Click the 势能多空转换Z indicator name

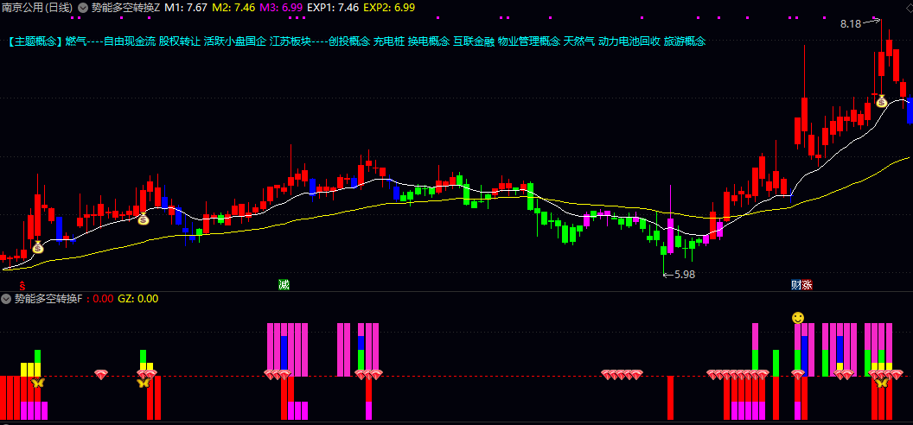125,8
